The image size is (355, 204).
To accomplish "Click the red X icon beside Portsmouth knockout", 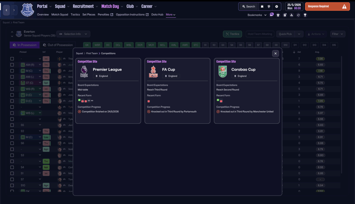I will (149, 111).
